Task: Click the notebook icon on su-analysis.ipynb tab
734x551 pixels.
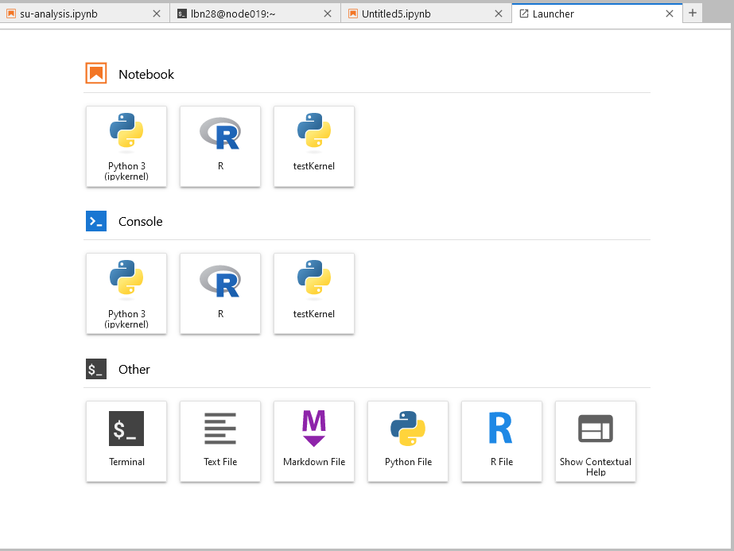Action: (11, 14)
